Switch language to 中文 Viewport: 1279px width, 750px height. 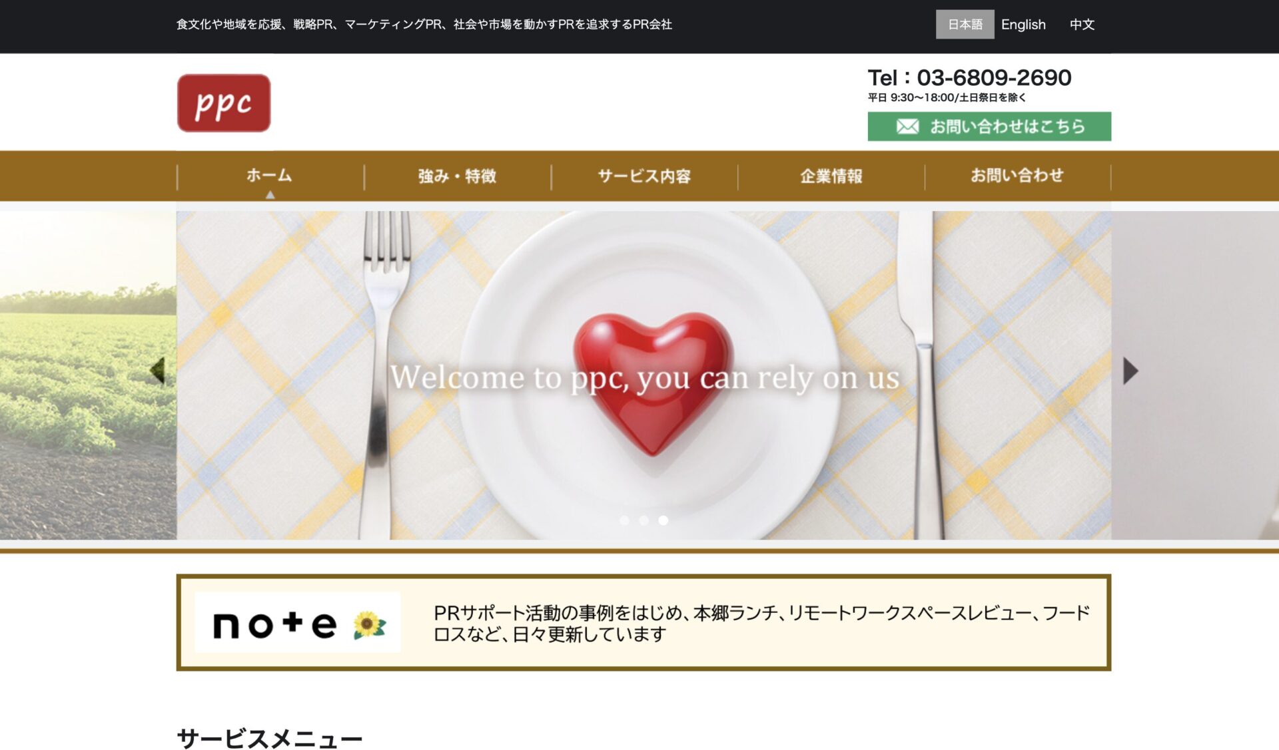[1082, 25]
